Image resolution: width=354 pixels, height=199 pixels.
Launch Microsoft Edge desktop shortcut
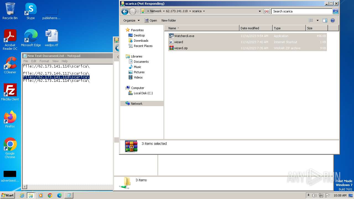pos(31,38)
